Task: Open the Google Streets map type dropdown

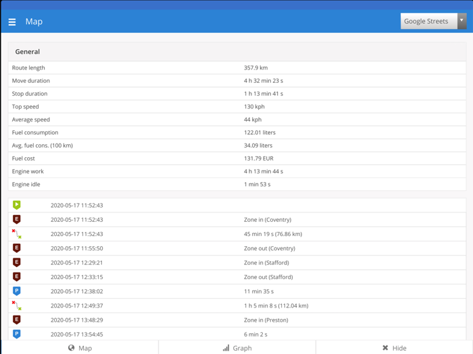Action: pos(434,21)
